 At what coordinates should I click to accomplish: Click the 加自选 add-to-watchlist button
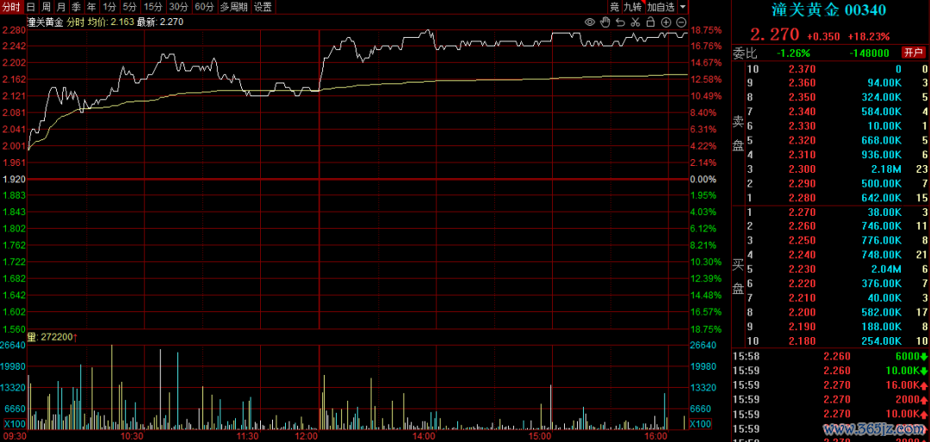(661, 7)
